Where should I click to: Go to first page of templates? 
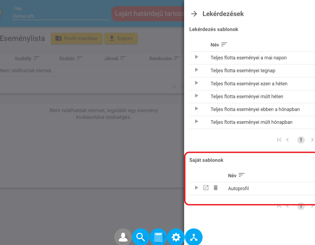click(279, 140)
